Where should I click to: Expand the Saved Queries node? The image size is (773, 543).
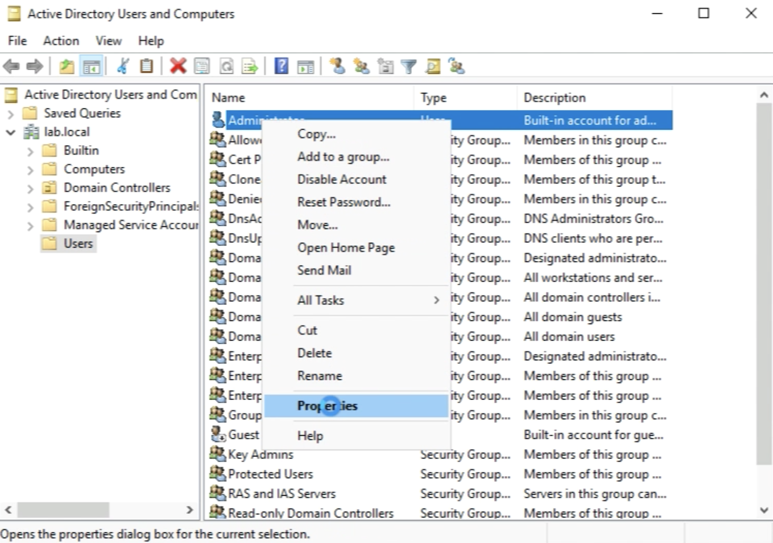click(x=11, y=114)
